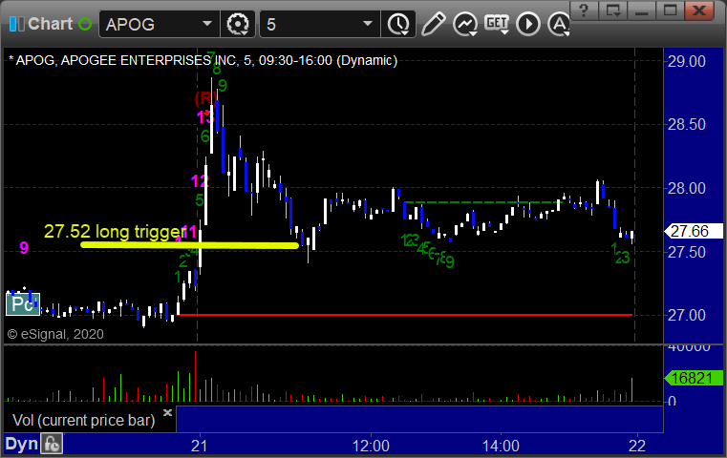Expand the interval dropdown arrow
The width and height of the screenshot is (727, 458).
coord(368,24)
